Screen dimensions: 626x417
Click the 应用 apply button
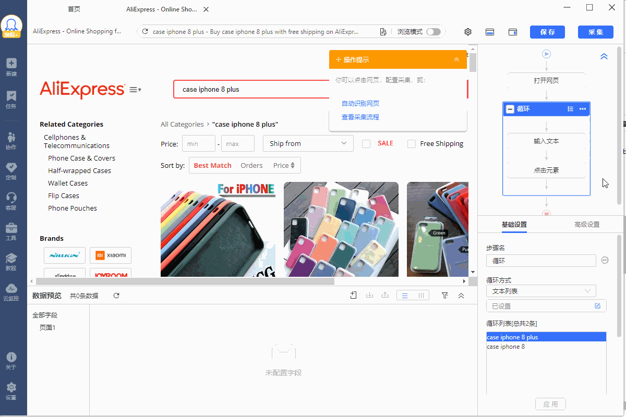550,404
